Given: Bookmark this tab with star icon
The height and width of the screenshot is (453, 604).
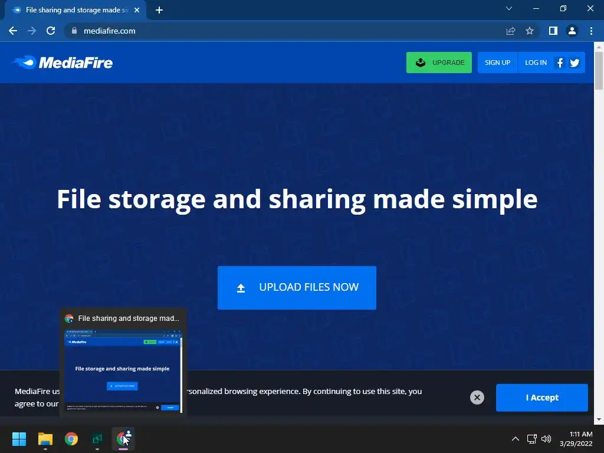Looking at the screenshot, I should 530,31.
